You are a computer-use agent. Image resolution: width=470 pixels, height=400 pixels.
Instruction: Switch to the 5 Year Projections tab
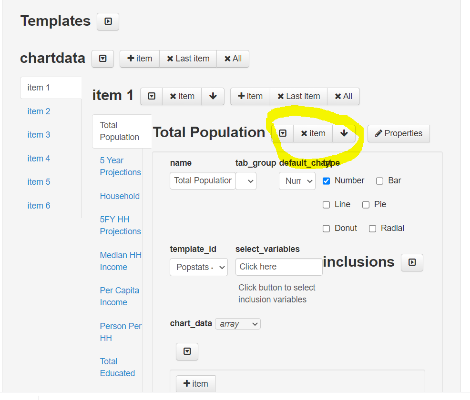pos(120,166)
